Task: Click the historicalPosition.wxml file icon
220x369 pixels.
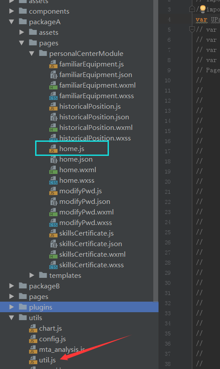Action: 53,128
